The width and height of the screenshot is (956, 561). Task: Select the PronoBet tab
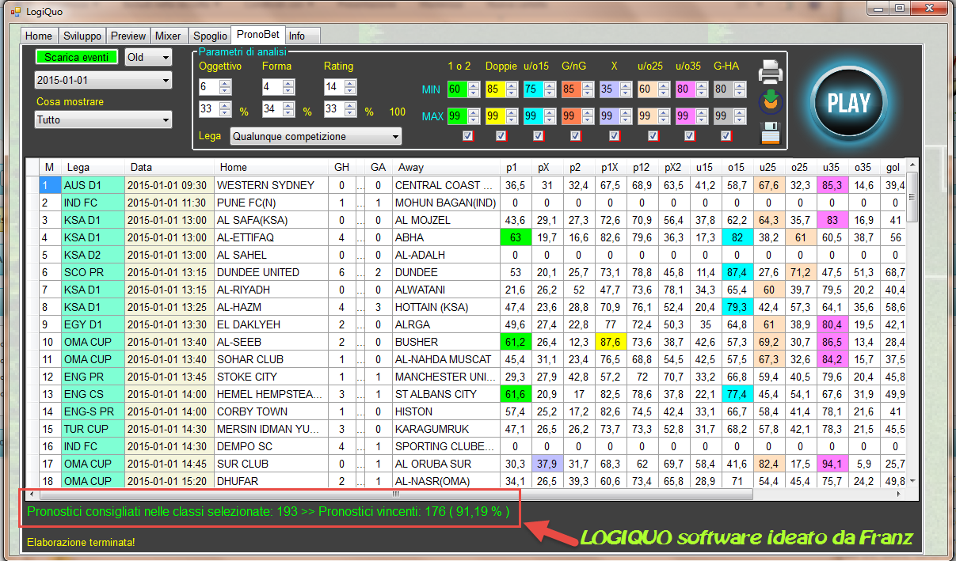[257, 35]
